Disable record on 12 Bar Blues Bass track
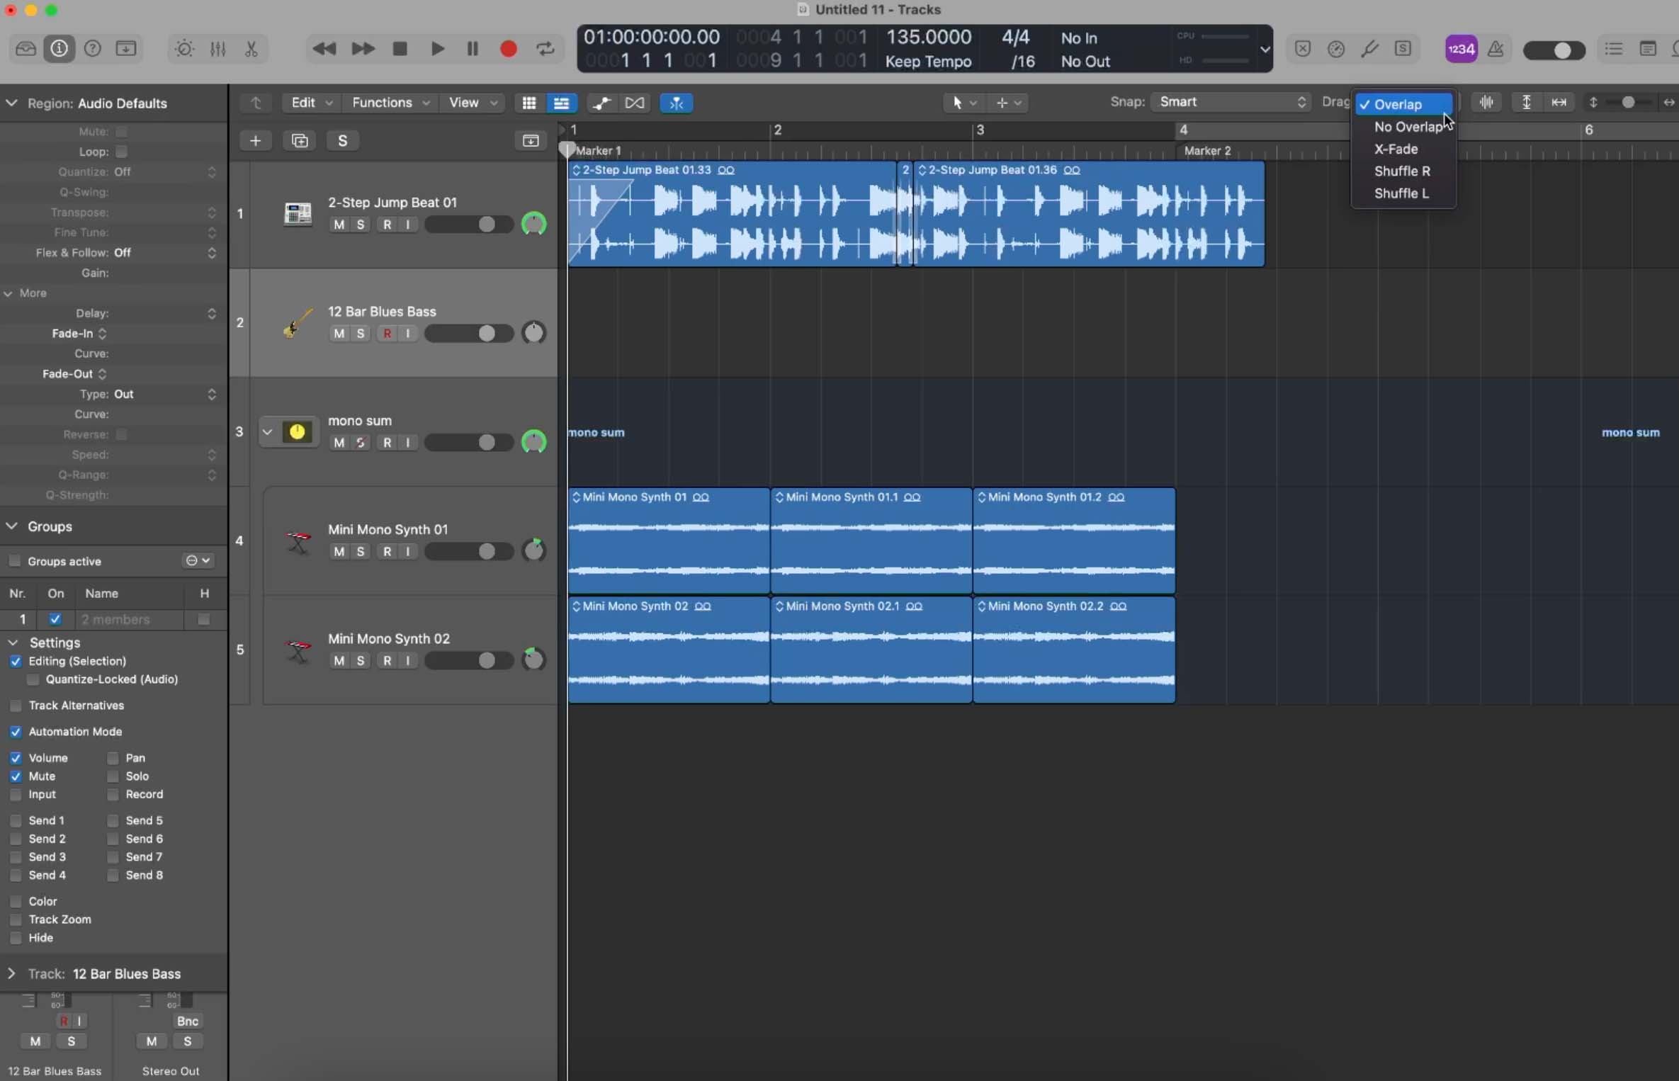Image resolution: width=1679 pixels, height=1081 pixels. click(x=387, y=334)
